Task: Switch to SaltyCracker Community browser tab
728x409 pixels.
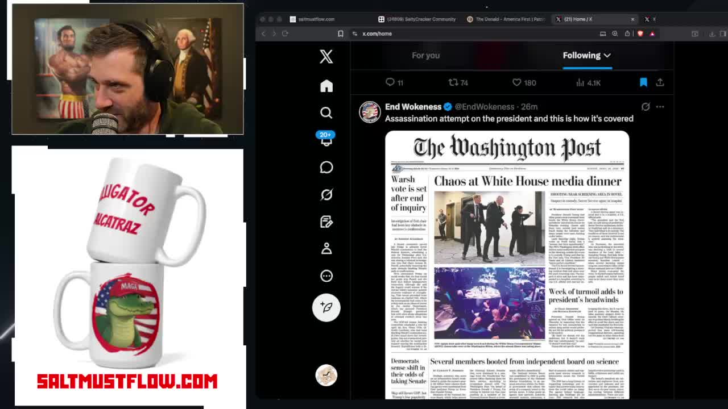Action: (421, 19)
